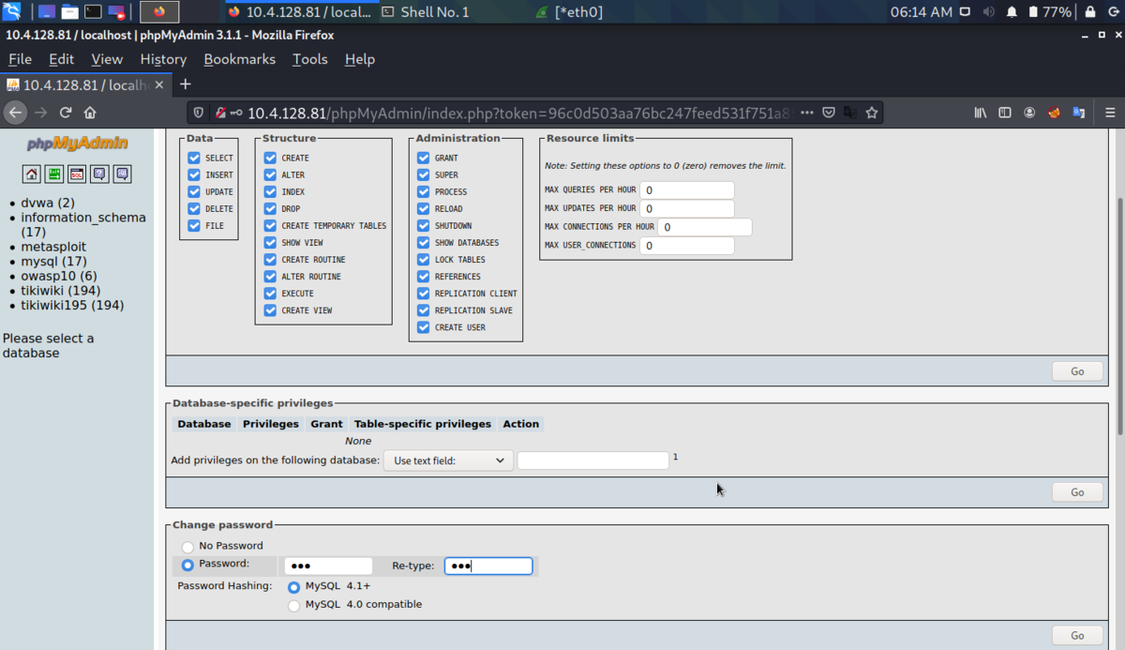Click the green Log out icon
Viewport: 1125px width, 650px height.
point(54,174)
